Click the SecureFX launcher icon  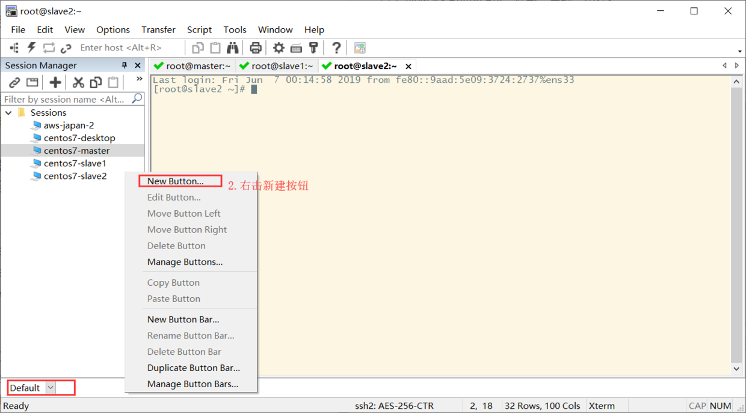click(360, 47)
